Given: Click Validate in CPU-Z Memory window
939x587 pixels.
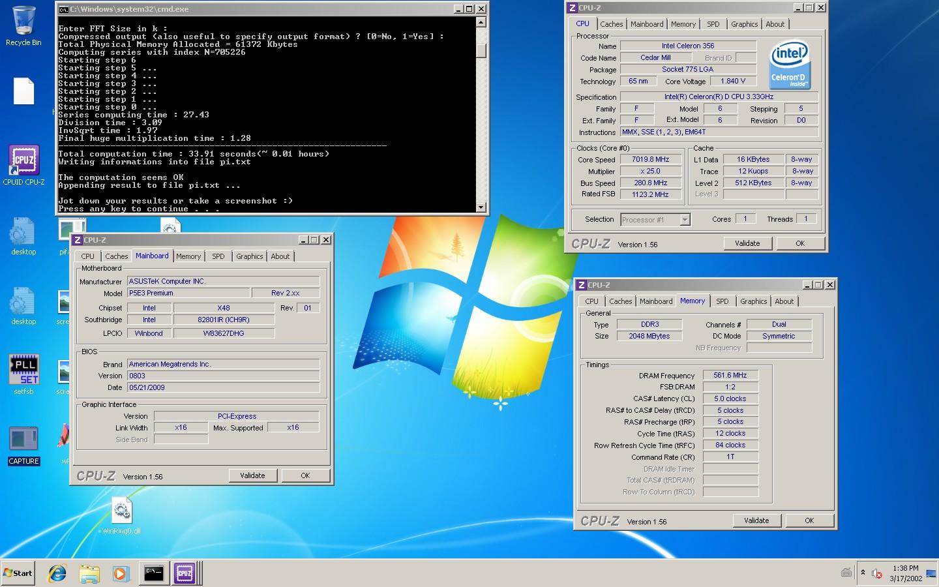Looking at the screenshot, I should click(x=757, y=520).
